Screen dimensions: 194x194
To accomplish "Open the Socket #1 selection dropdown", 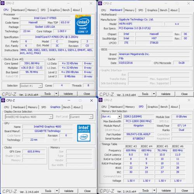I will click(31, 86).
